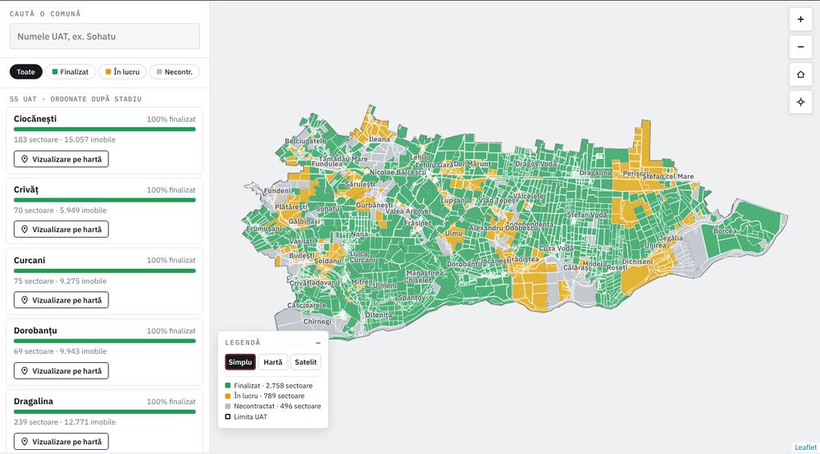This screenshot has width=820, height=454.
Task: Click 'Finalizat · 2.758 sectoare' legend text
Action: [x=273, y=385]
